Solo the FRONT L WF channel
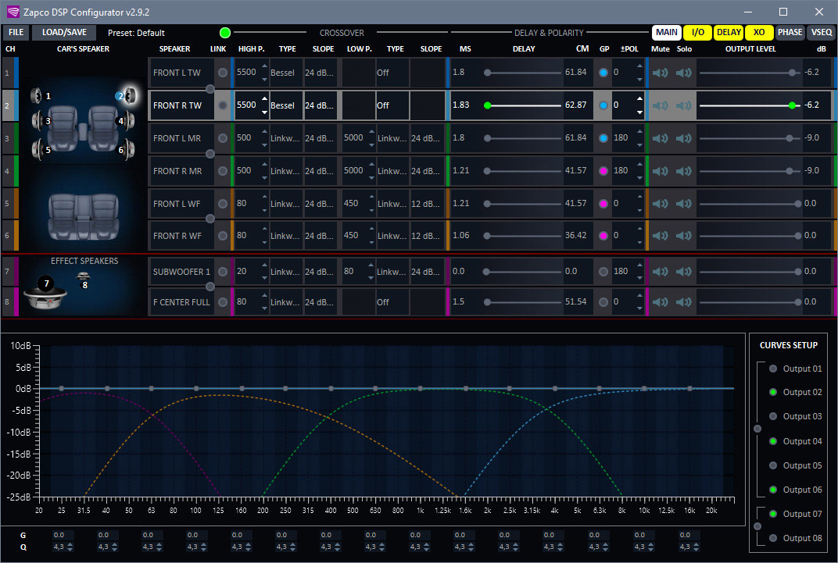 point(683,203)
